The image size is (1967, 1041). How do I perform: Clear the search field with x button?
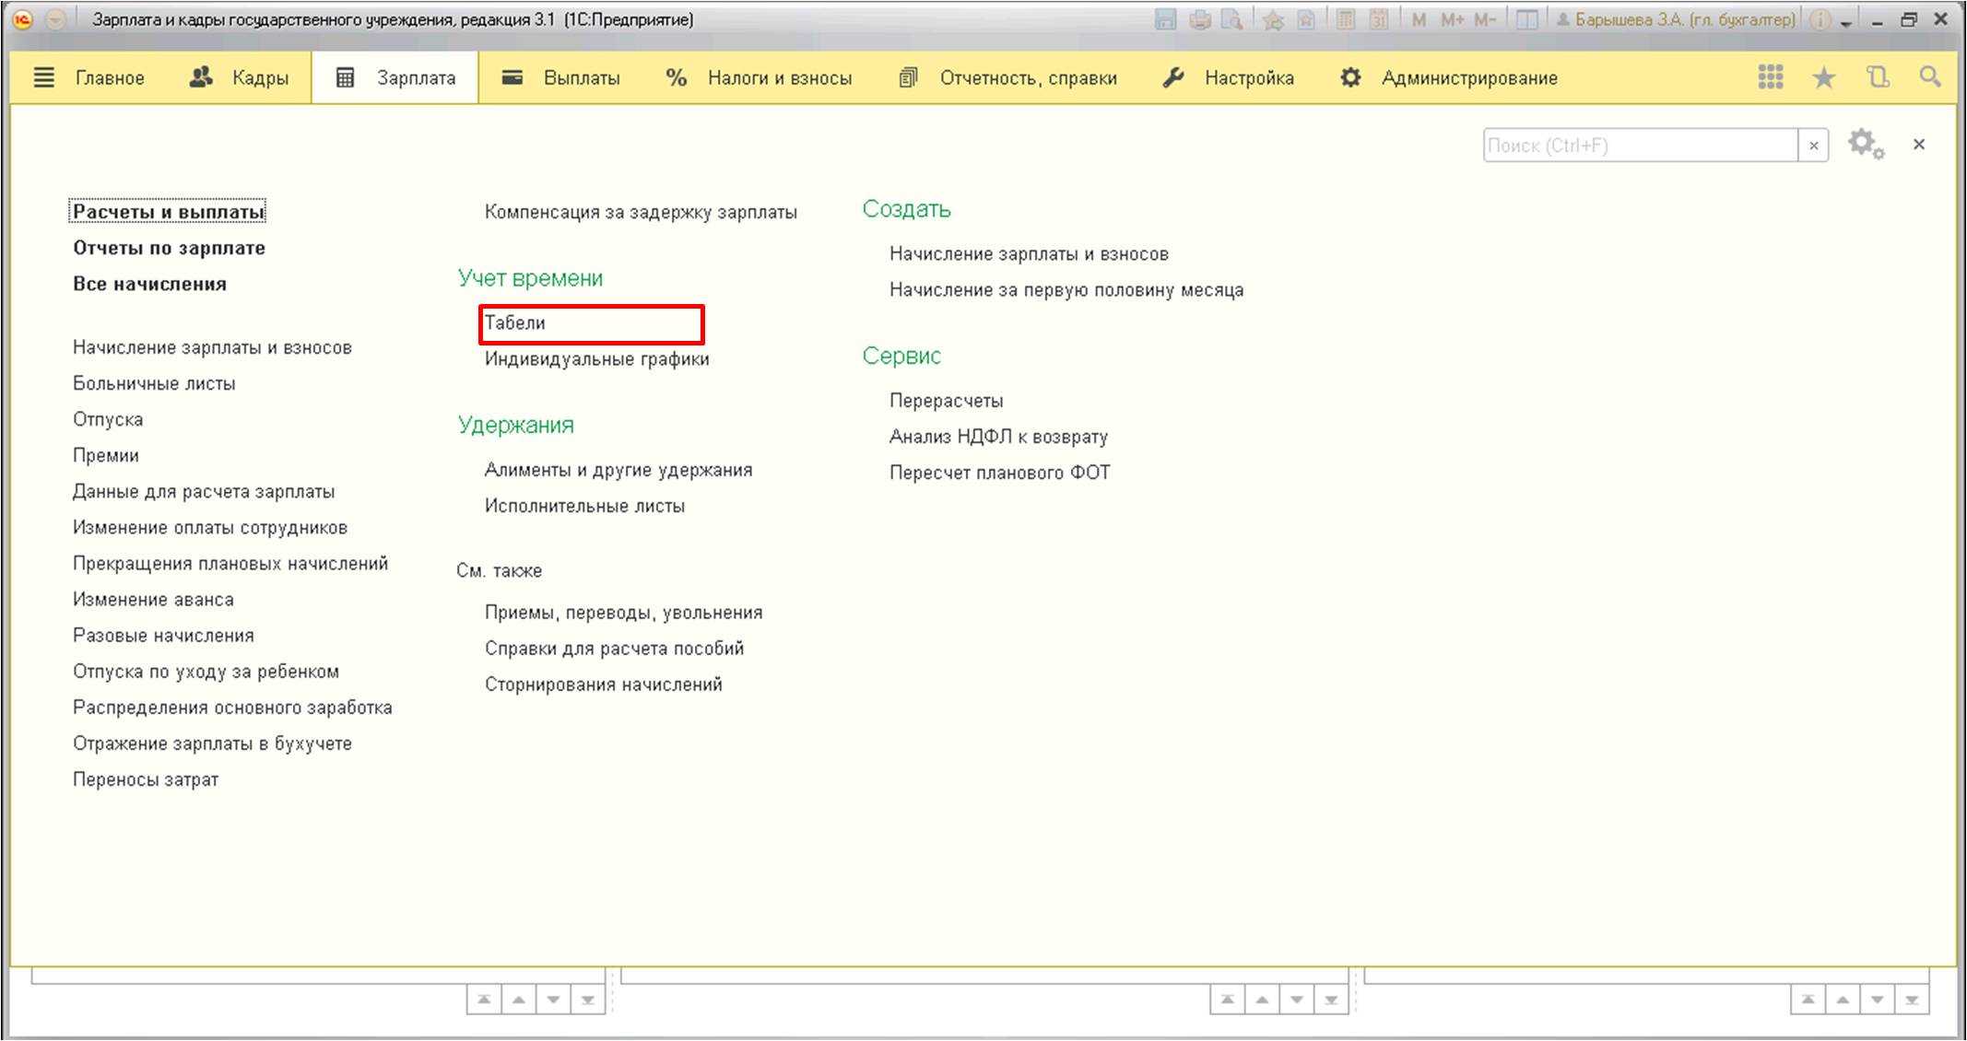click(1813, 146)
